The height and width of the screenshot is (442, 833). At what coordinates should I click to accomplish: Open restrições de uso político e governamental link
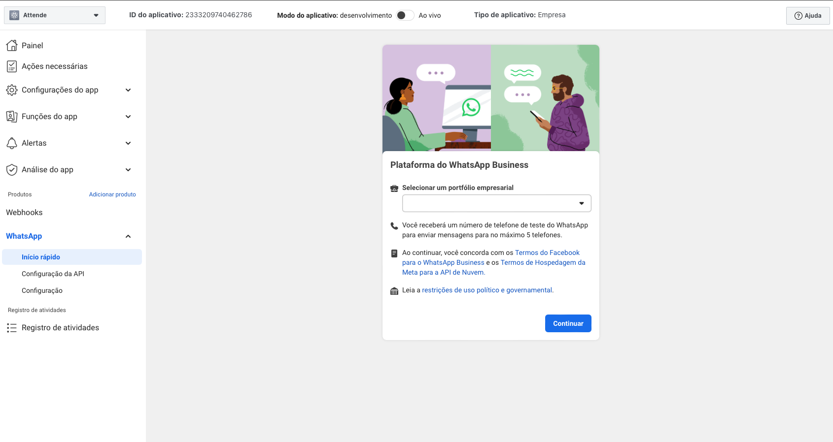[x=487, y=290]
